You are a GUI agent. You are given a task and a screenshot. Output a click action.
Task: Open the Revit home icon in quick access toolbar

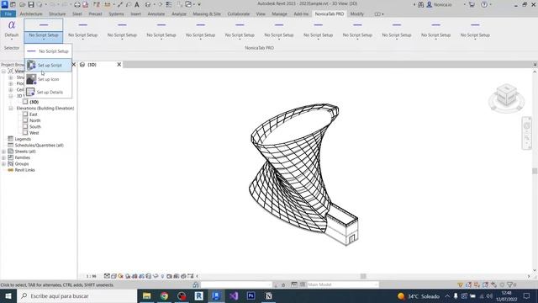(x=13, y=4)
